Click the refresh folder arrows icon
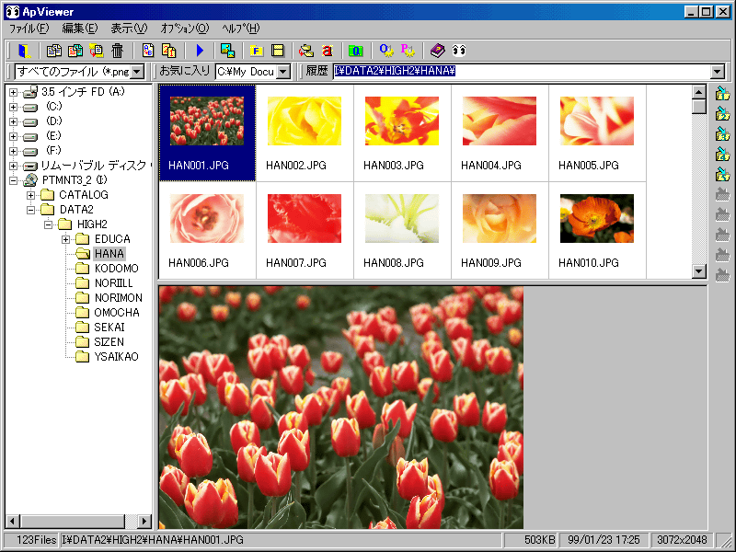Image resolution: width=736 pixels, height=552 pixels. pyautogui.click(x=306, y=51)
